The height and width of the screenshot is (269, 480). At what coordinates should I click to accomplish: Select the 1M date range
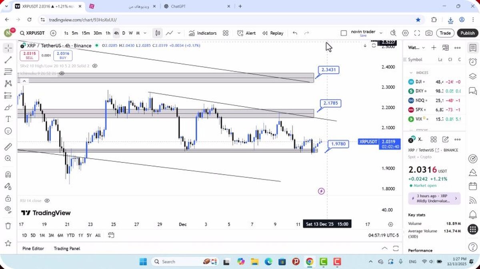click(x=42, y=235)
